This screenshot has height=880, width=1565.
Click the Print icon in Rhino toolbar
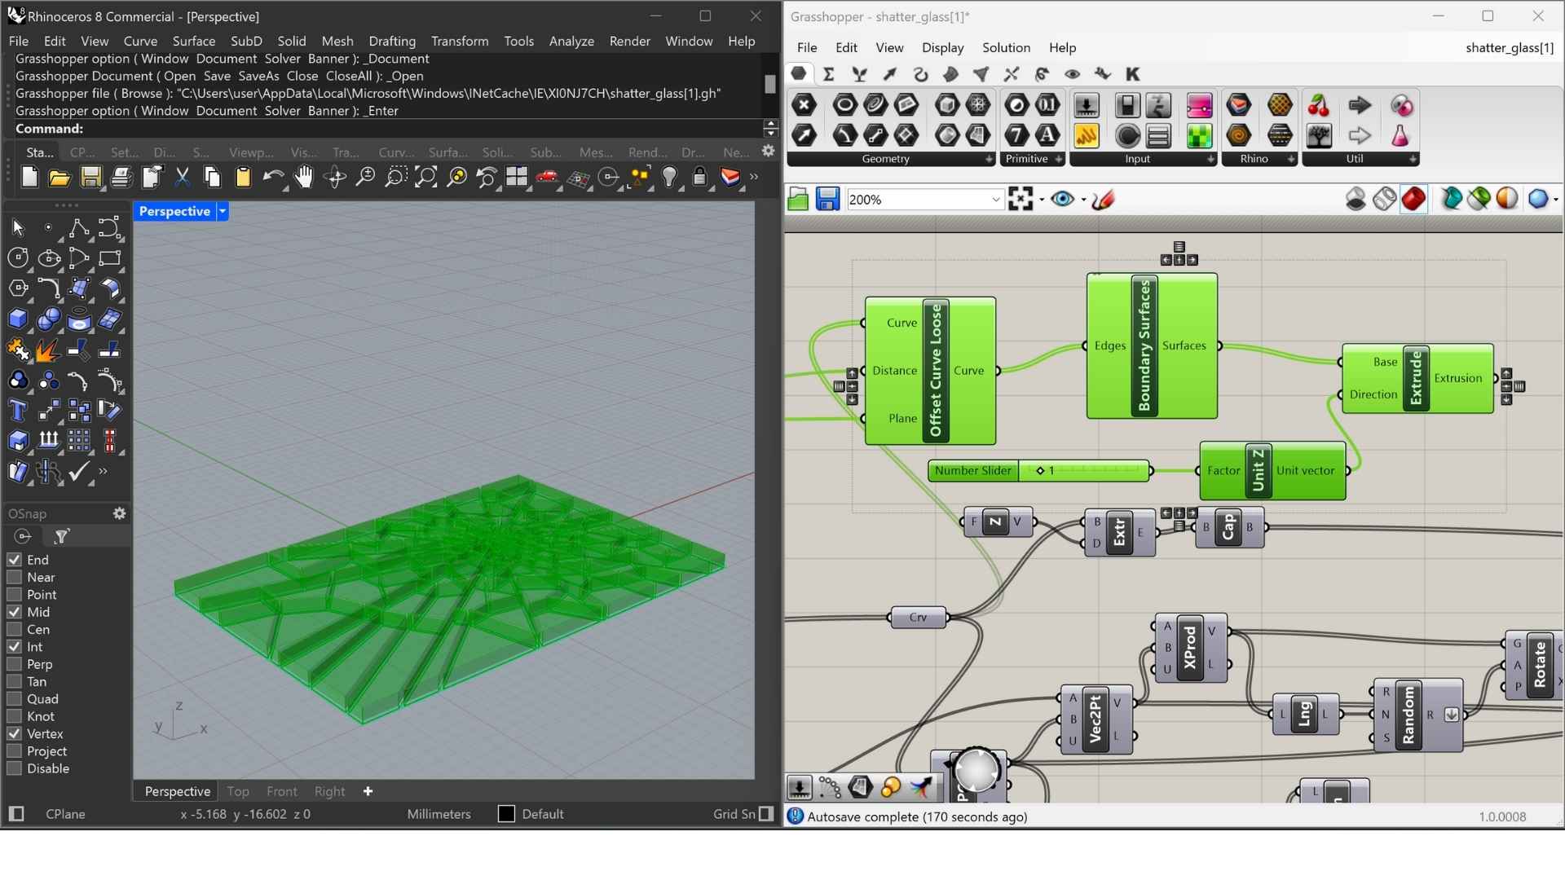coord(121,178)
